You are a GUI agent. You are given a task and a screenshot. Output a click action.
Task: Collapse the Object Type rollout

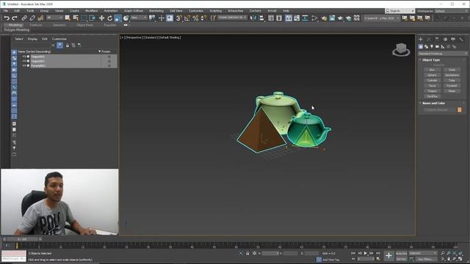coord(431,60)
